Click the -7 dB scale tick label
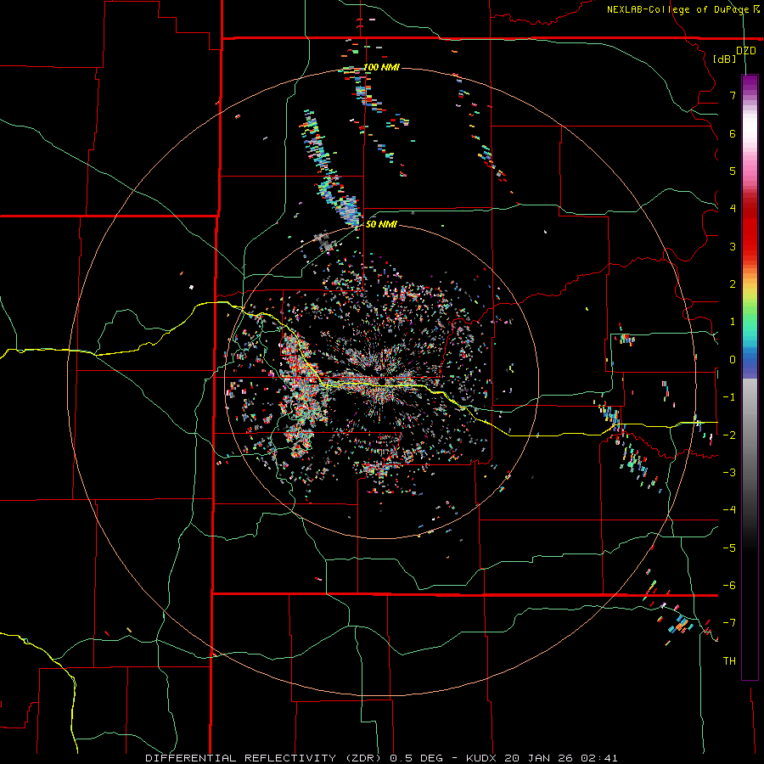This screenshot has height=764, width=764. (729, 623)
